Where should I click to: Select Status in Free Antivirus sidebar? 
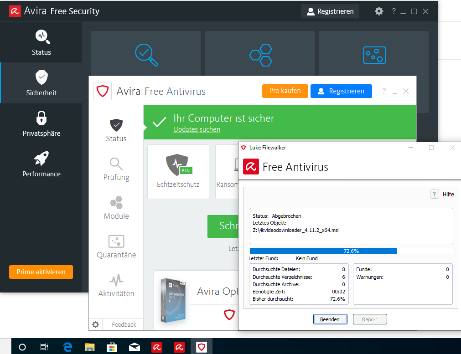[x=116, y=130]
